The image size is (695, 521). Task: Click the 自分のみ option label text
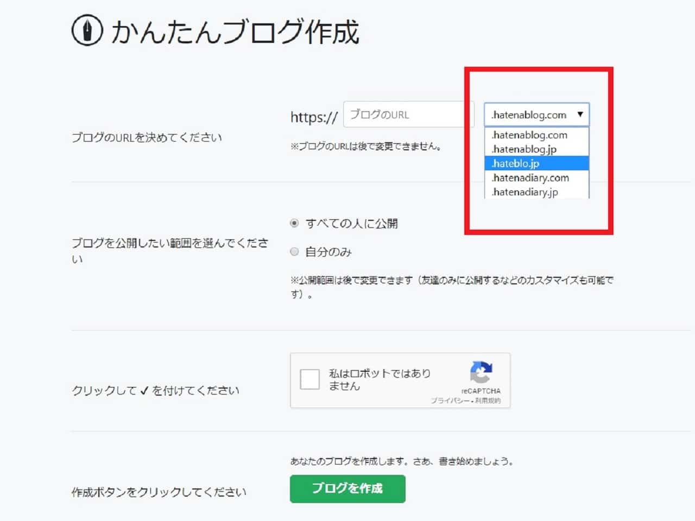tap(328, 252)
